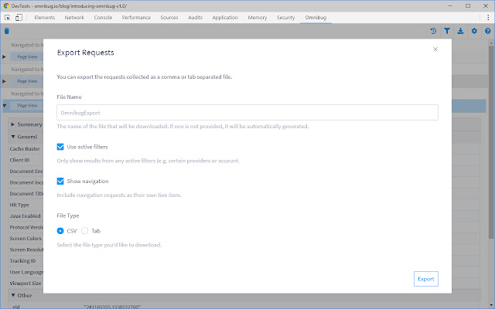Screen dimensions: 495x309
Task: Open DevTools three-dot more options menu
Action: pyautogui.click(x=488, y=18)
